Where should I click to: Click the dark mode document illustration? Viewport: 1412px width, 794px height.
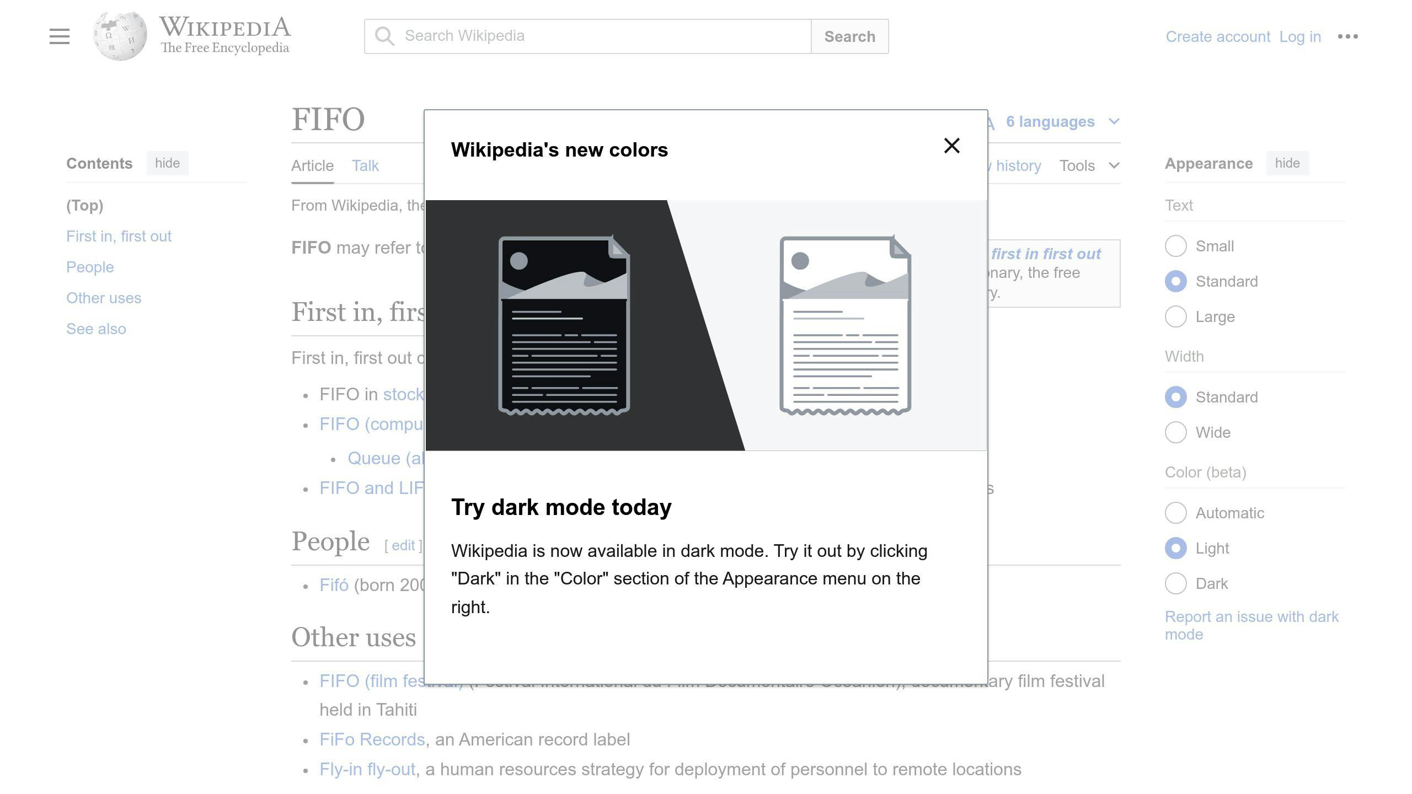(564, 325)
